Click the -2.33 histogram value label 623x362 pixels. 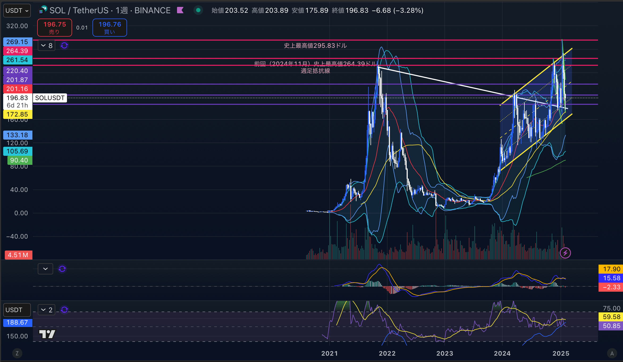click(611, 287)
